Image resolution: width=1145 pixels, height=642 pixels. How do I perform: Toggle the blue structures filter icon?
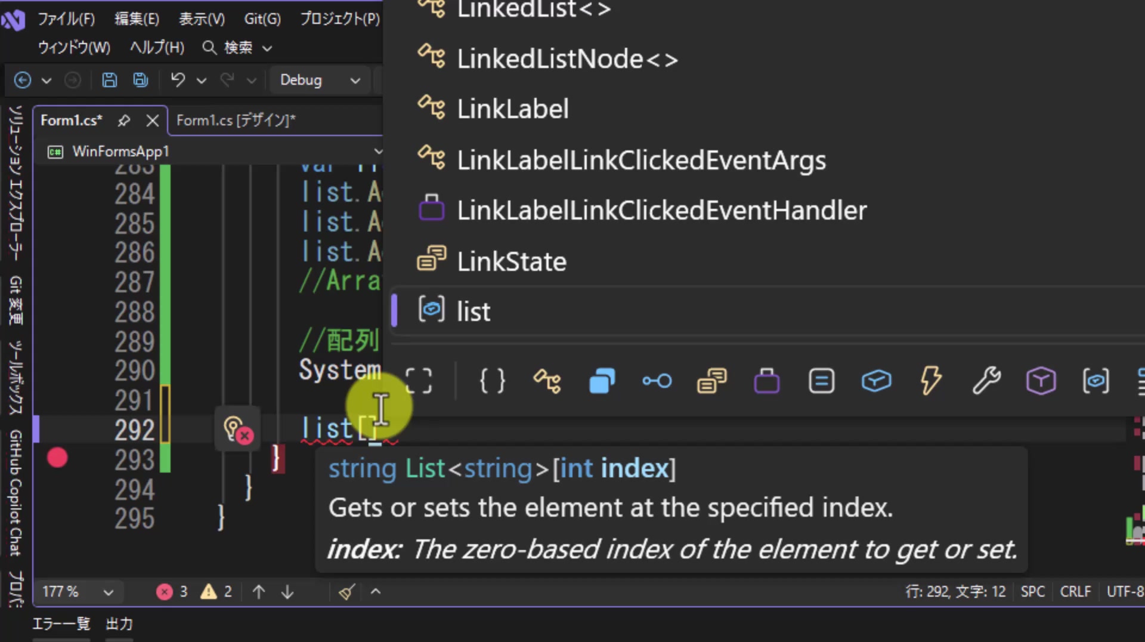tap(602, 381)
